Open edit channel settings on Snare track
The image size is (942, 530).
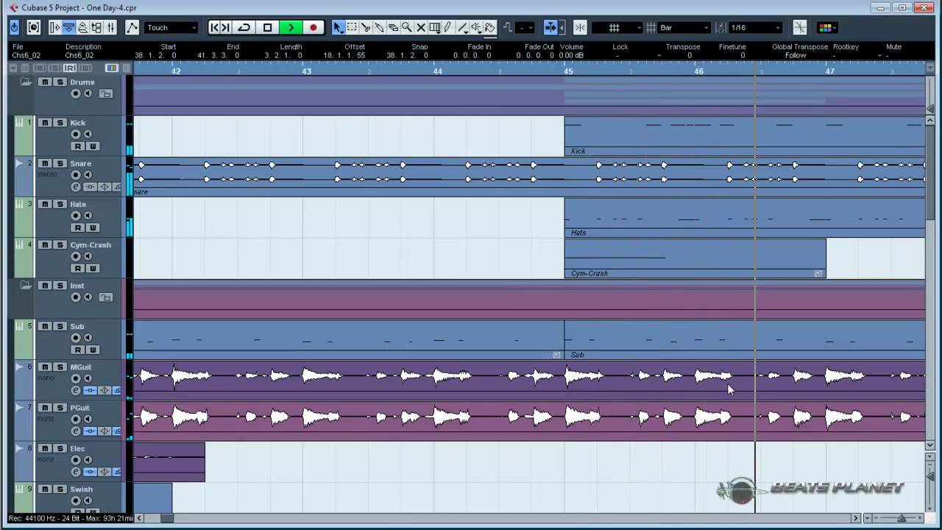click(x=76, y=187)
